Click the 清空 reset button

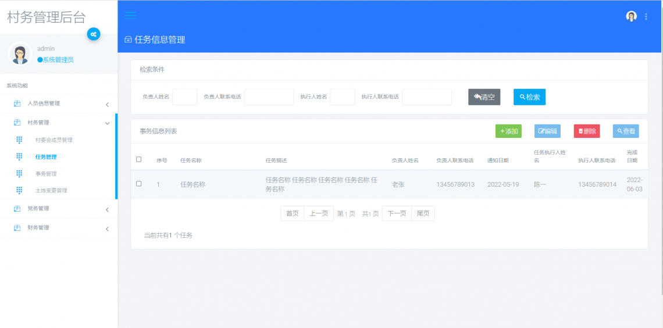tap(484, 97)
